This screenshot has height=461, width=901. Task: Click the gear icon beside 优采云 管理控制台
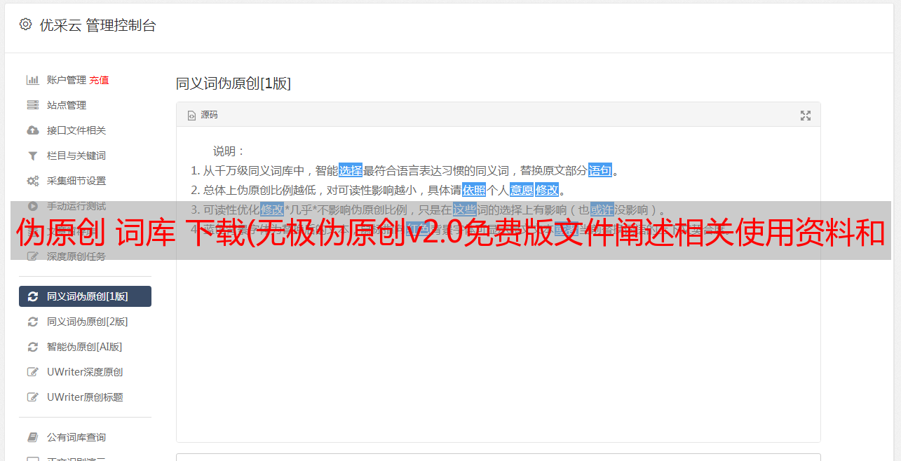[26, 25]
